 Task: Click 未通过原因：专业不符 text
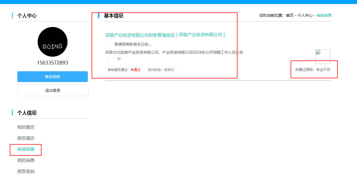point(313,70)
